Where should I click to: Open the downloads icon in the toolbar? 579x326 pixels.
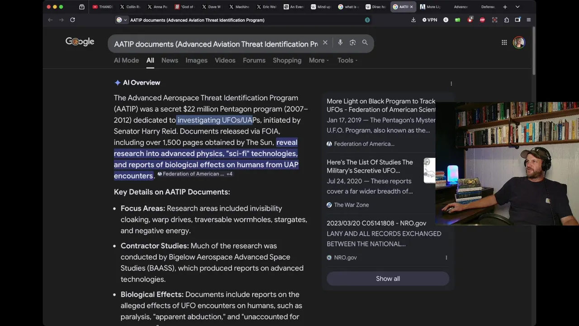coord(413,20)
